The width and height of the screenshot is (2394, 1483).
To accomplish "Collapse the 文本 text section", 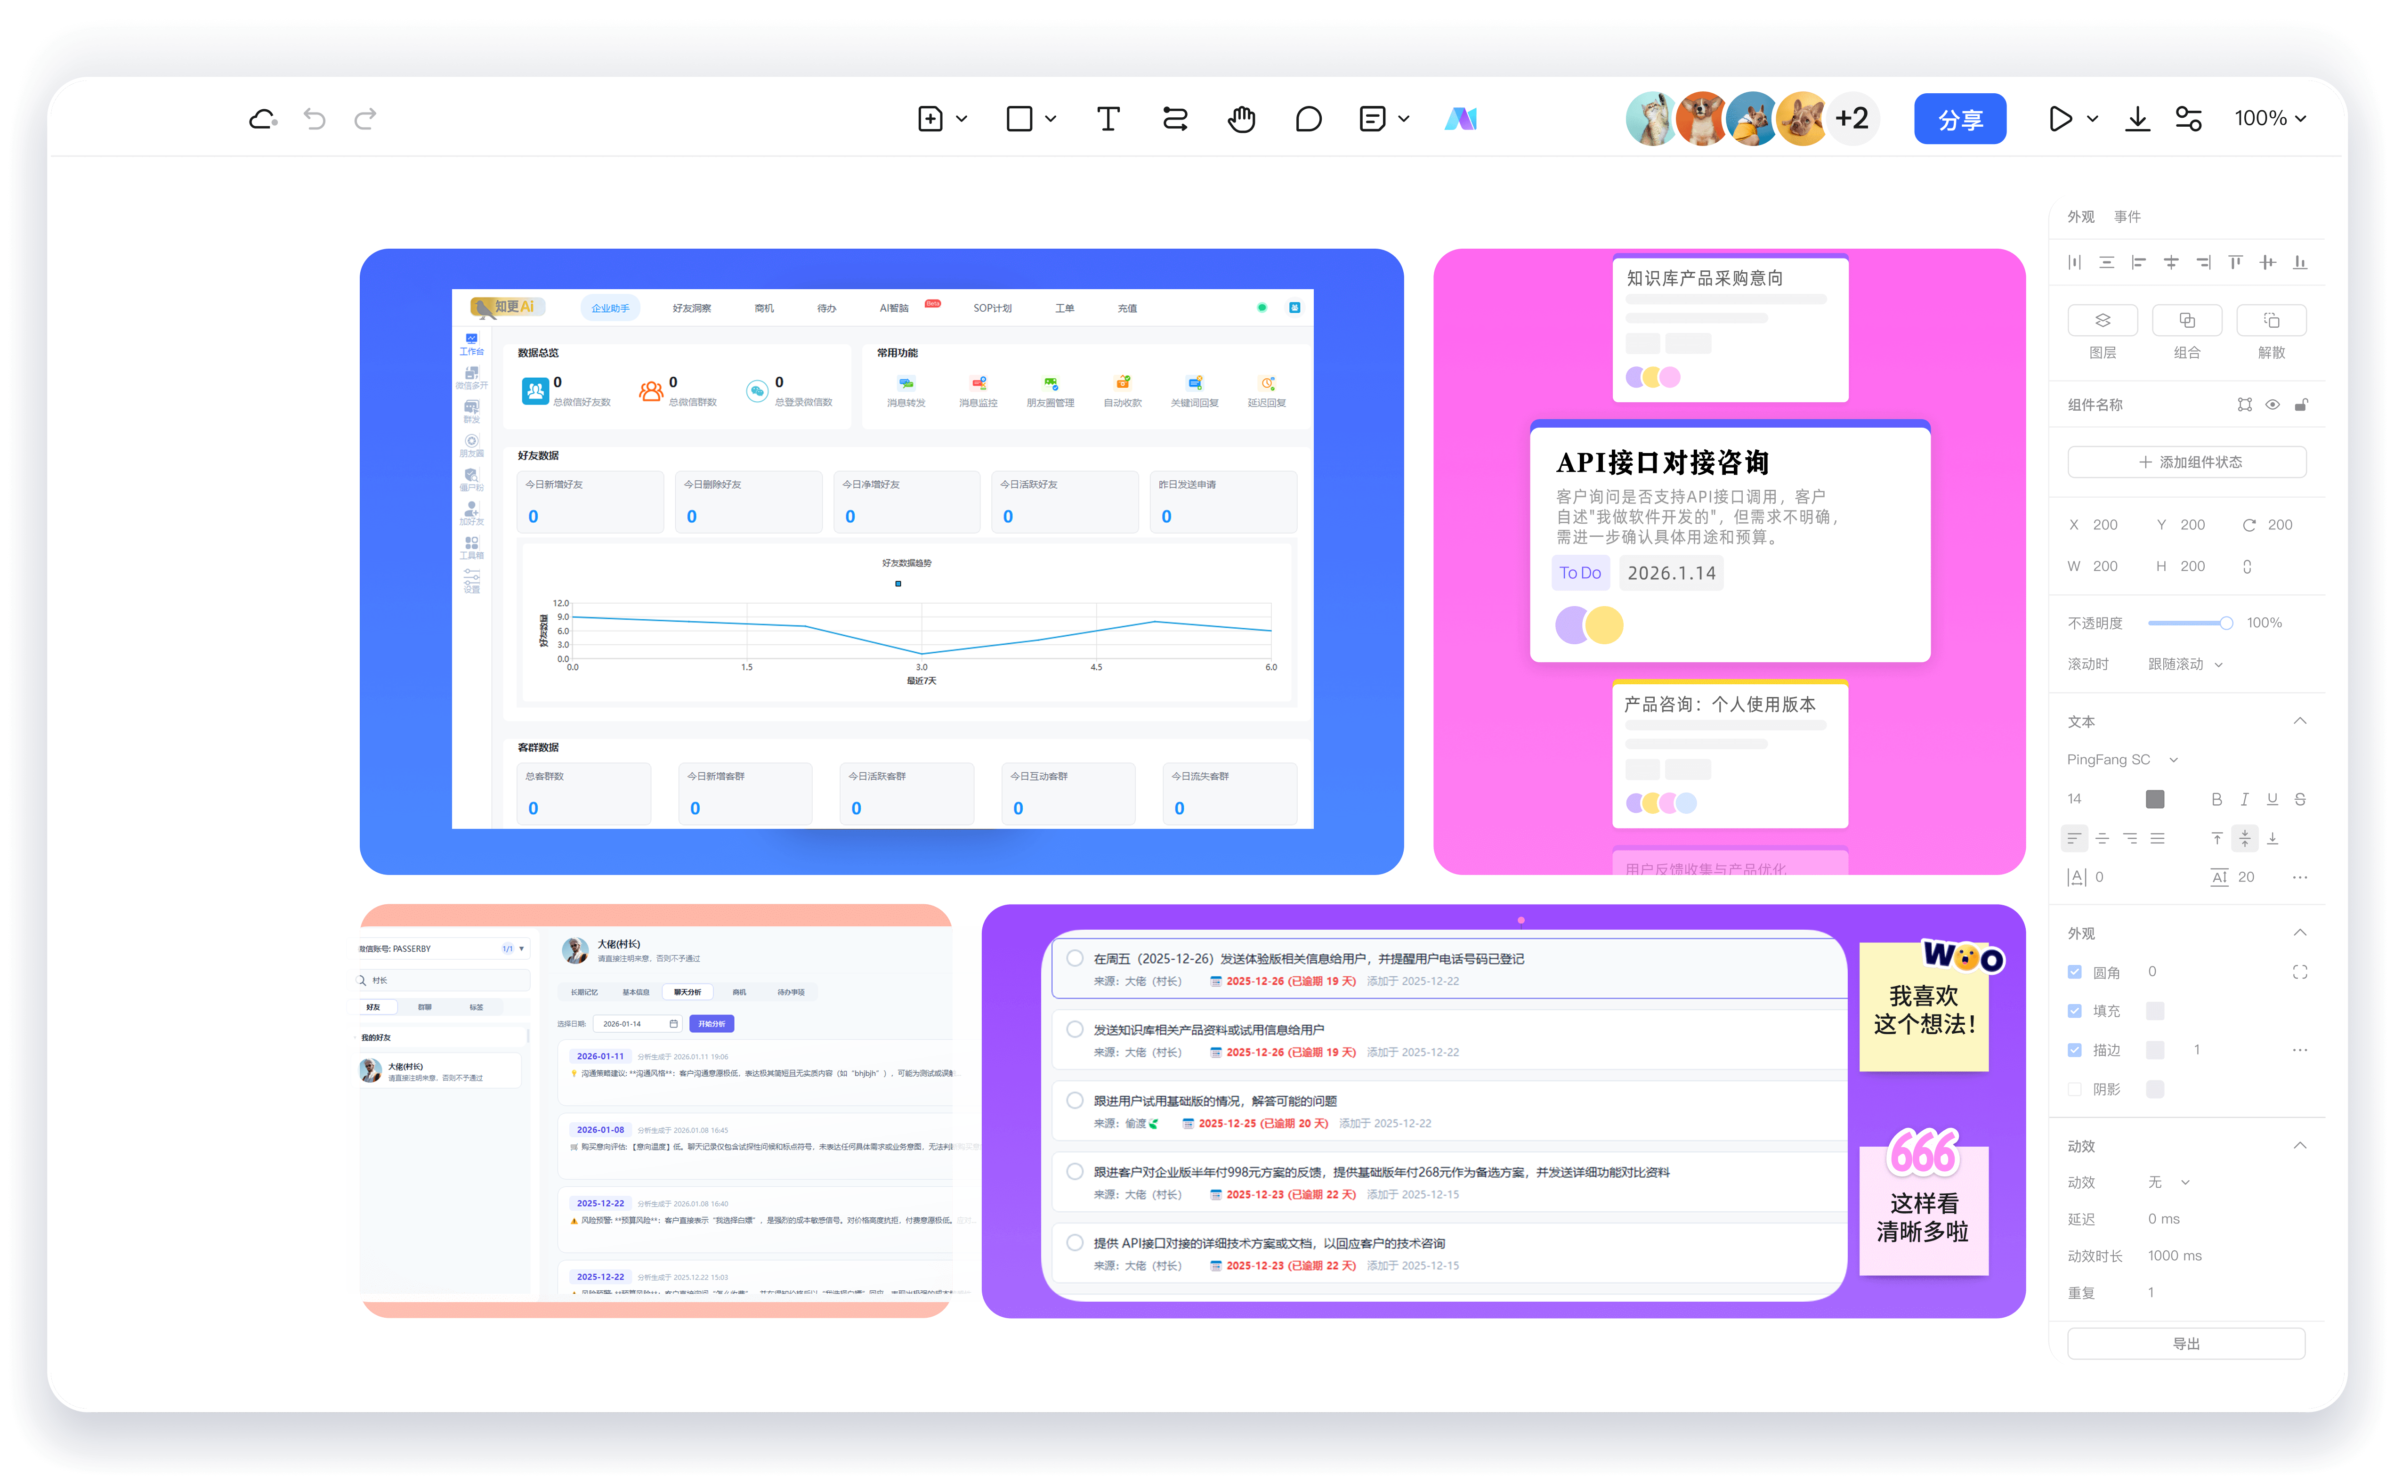I will (2299, 721).
